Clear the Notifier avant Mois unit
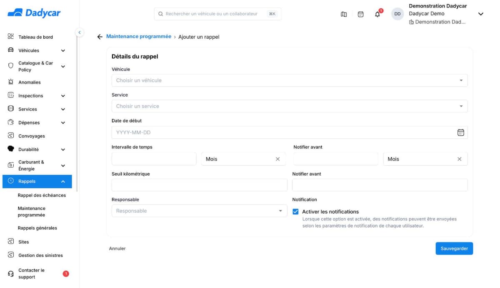500x288 pixels. click(460, 159)
